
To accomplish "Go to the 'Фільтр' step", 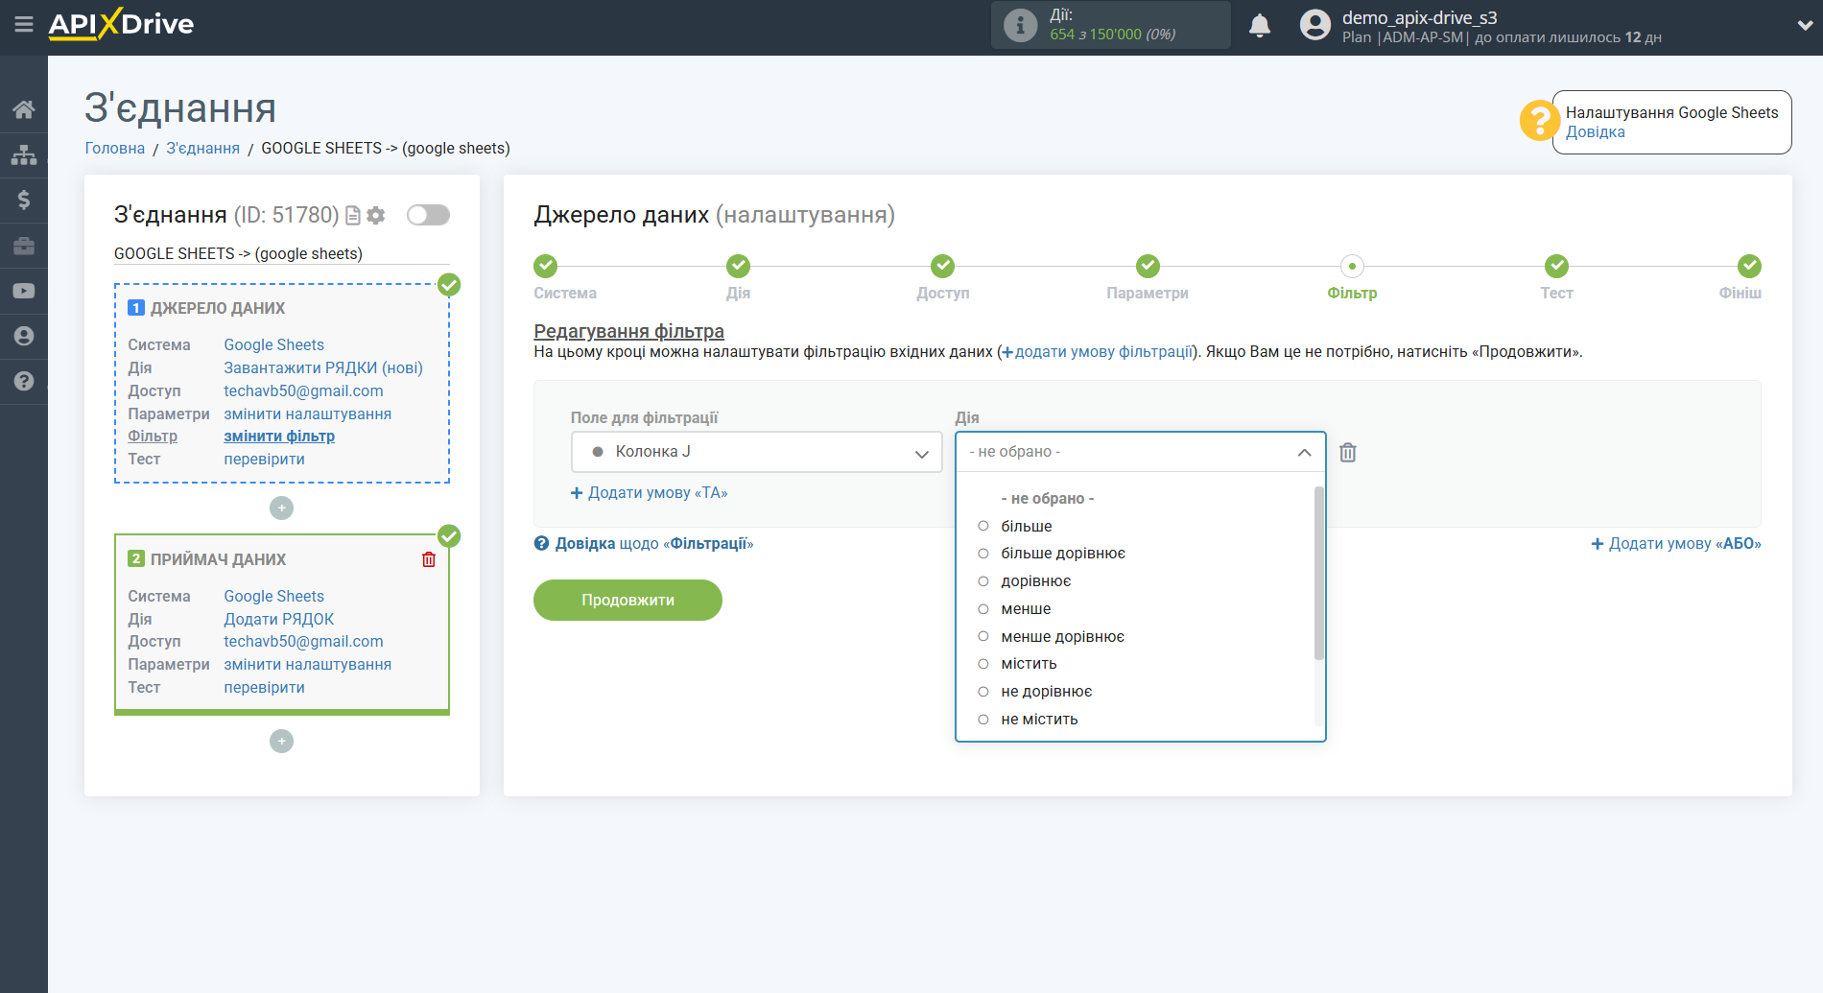I will 1352,266.
